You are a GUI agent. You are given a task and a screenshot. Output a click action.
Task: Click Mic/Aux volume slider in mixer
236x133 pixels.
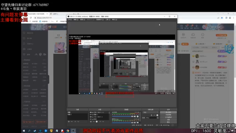pos(123,123)
